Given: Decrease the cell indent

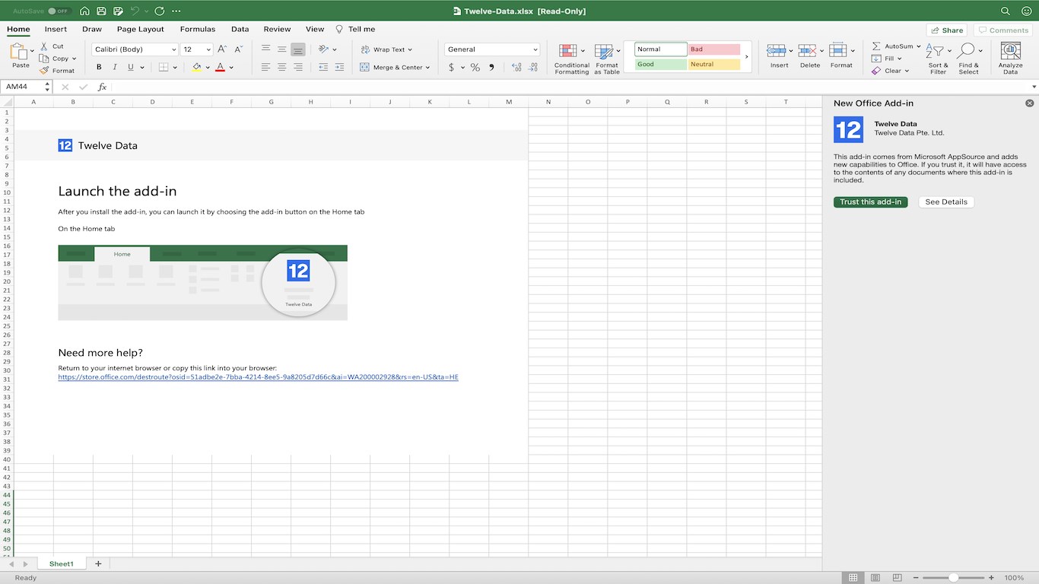Looking at the screenshot, I should click(323, 67).
